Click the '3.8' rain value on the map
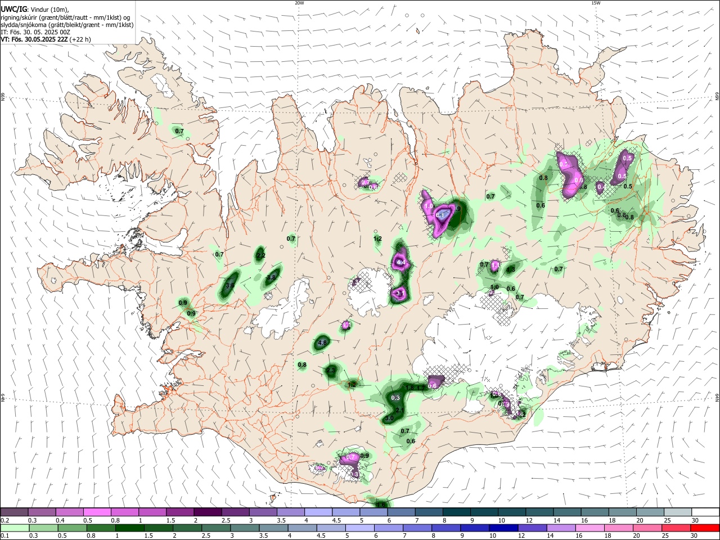 272,277
